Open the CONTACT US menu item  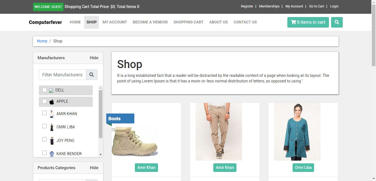pos(245,22)
